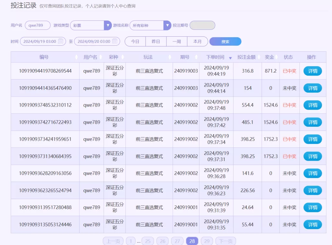Image resolution: width=332 pixels, height=245 pixels.
Task: Go to pagination page 26
Action: [163, 241]
